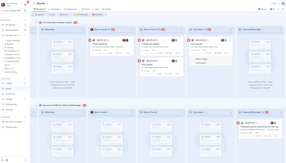286x163 pixels.
Task: Click the plus next to Projekte
Action: (x=25, y=84)
